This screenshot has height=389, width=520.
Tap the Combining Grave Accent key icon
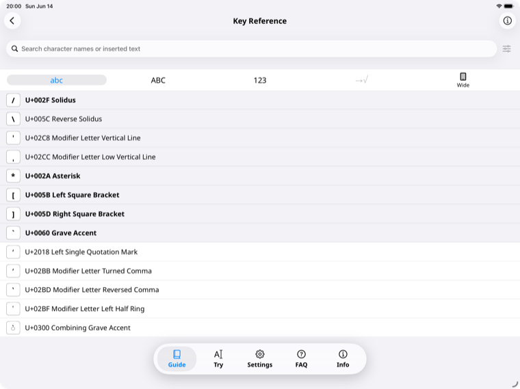tap(13, 327)
